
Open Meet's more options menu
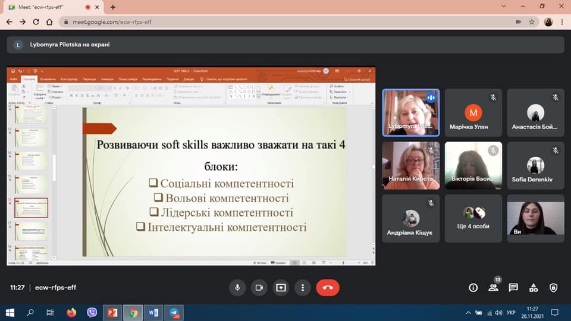303,288
